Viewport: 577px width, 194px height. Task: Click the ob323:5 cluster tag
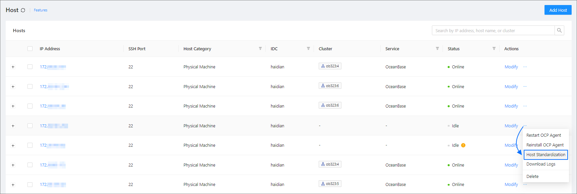click(x=330, y=184)
